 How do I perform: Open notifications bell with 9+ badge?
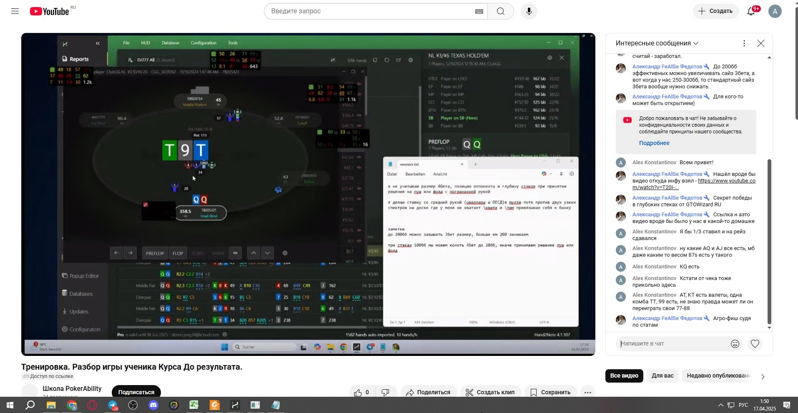[x=752, y=11]
